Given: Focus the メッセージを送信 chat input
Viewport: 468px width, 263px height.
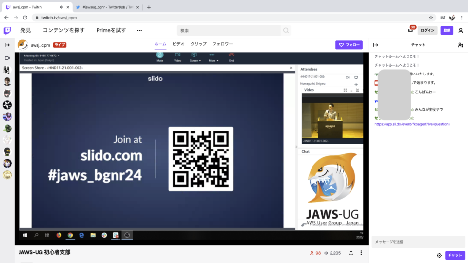Looking at the screenshot, I should click(x=418, y=242).
